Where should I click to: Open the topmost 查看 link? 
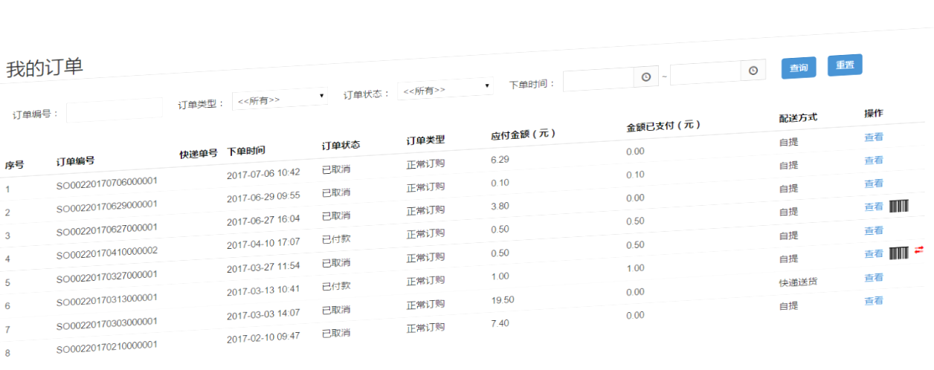pyautogui.click(x=873, y=137)
